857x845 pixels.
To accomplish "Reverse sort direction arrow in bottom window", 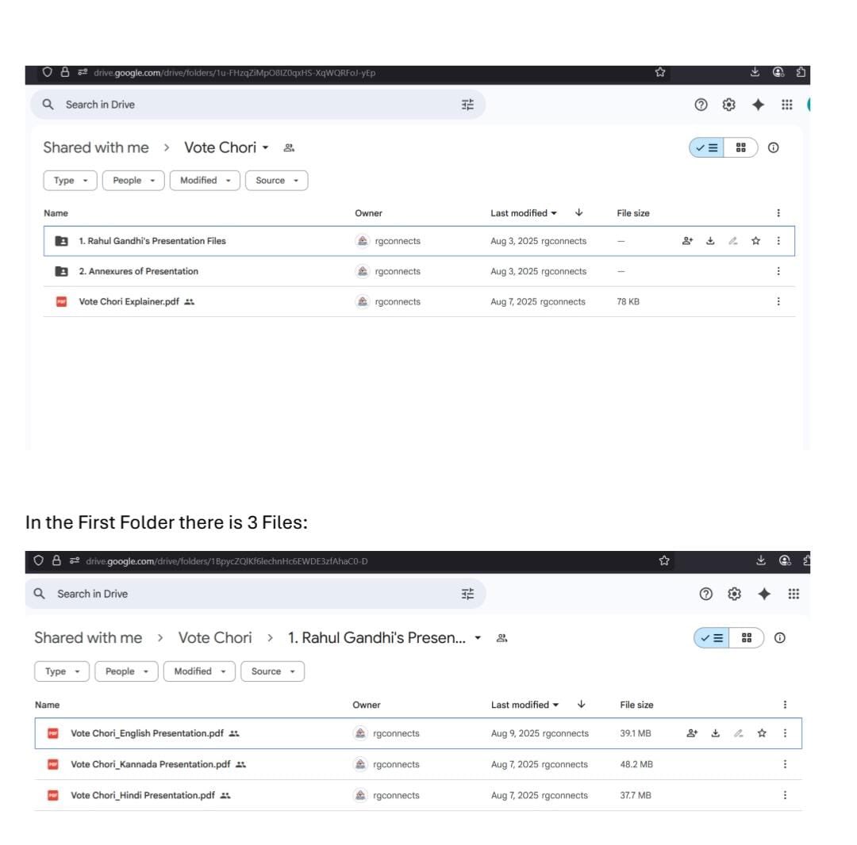I will (582, 704).
